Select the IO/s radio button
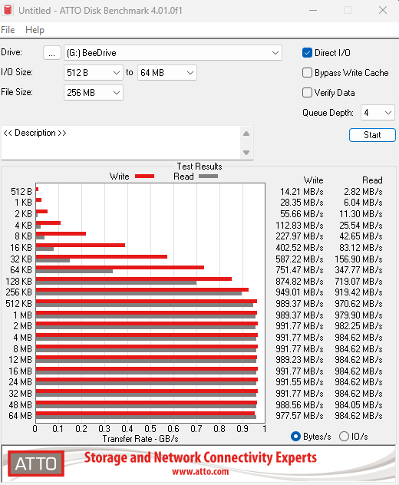 tap(344, 437)
